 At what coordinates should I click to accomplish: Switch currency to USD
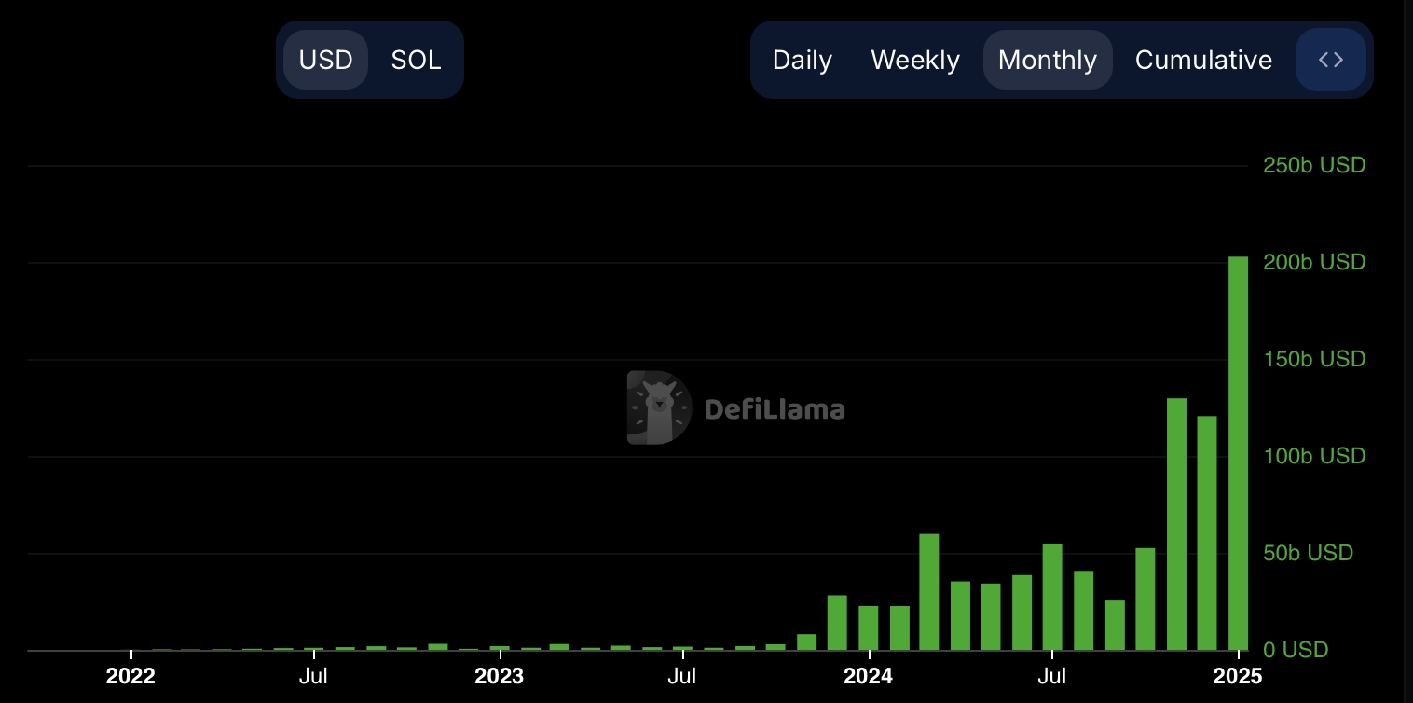[326, 61]
